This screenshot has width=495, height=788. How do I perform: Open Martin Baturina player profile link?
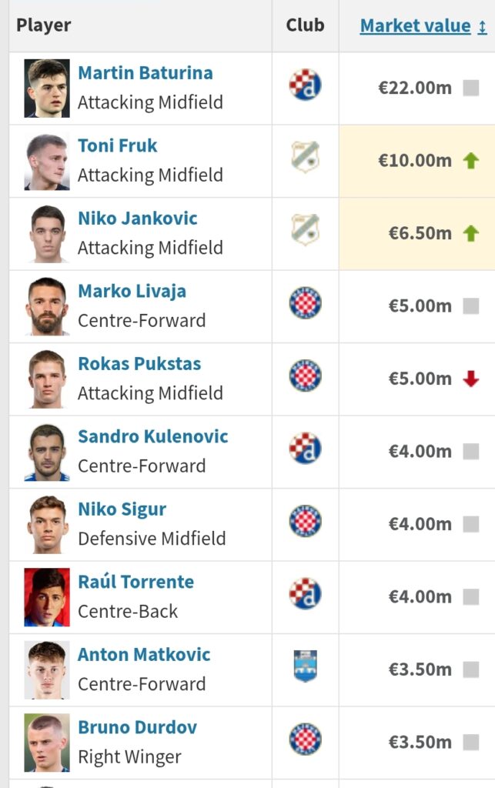point(145,73)
